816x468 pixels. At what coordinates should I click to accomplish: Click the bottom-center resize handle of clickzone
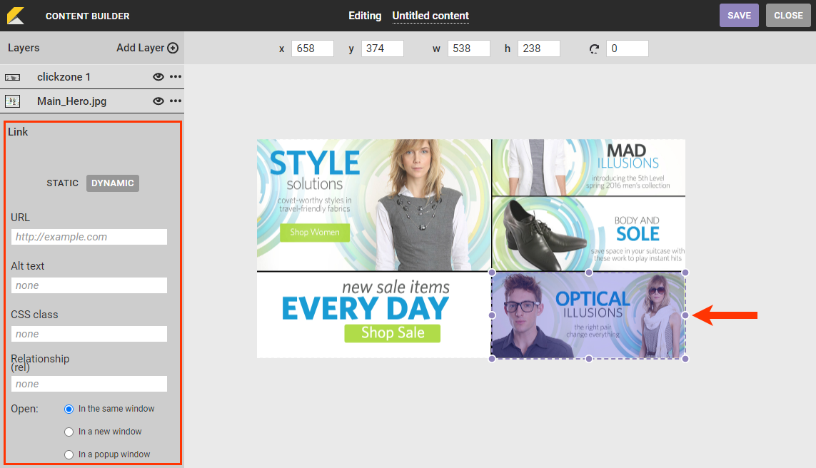589,359
